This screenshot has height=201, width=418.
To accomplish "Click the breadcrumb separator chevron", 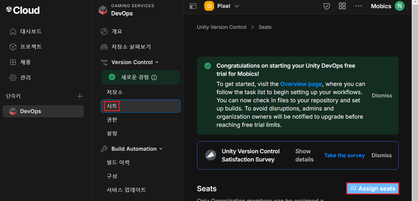I will (252, 27).
